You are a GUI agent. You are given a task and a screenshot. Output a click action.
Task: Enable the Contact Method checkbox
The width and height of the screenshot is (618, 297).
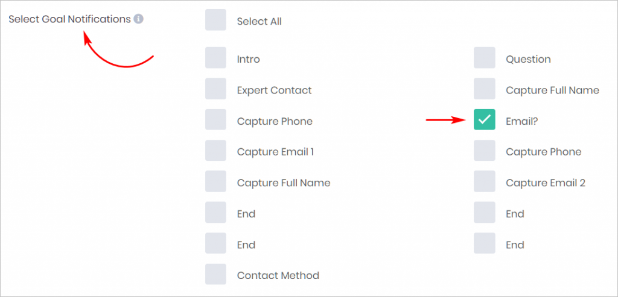(215, 274)
